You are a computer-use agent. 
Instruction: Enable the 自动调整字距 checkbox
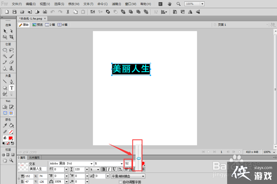pos(120,182)
